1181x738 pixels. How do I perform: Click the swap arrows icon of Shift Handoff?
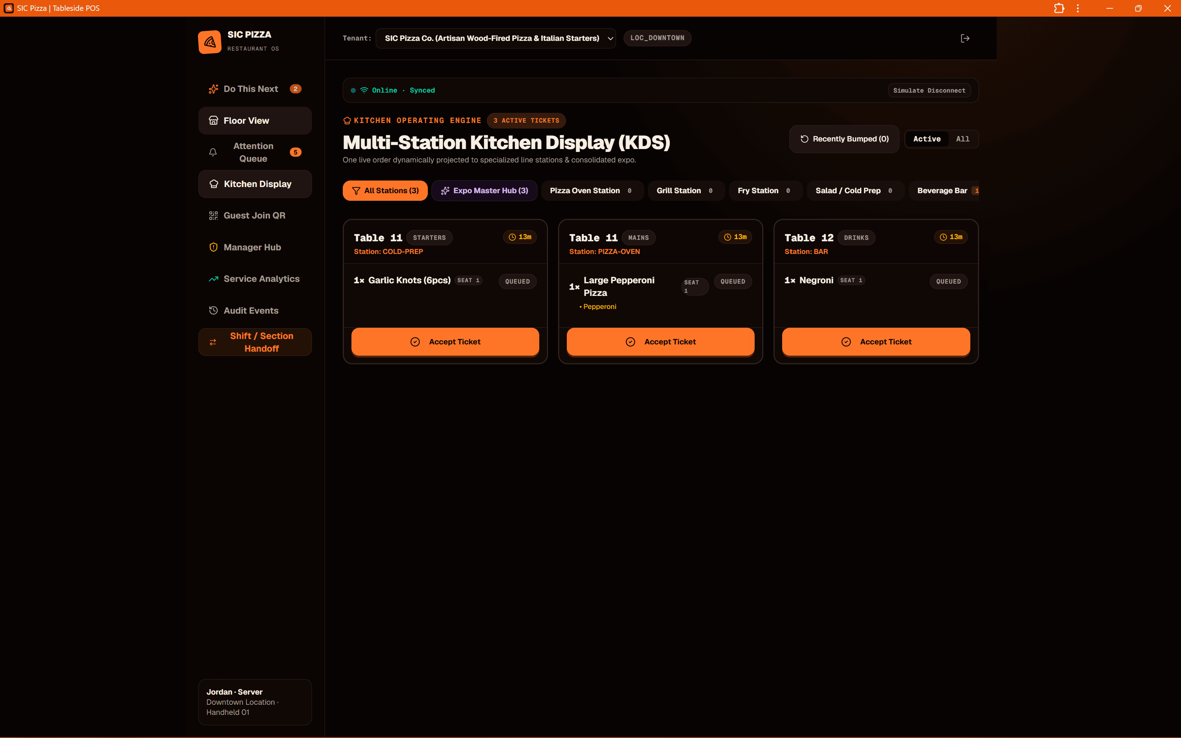pyautogui.click(x=213, y=342)
